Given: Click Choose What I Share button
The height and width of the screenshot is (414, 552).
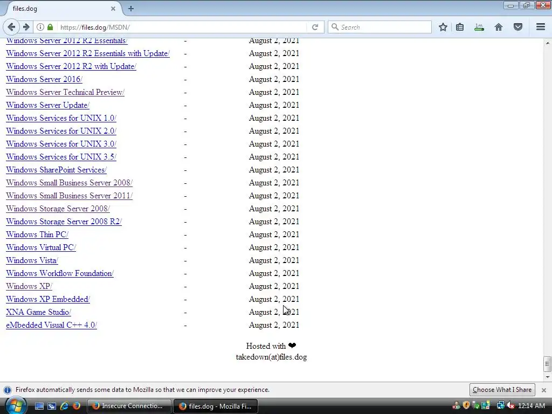Looking at the screenshot, I should click(x=502, y=390).
